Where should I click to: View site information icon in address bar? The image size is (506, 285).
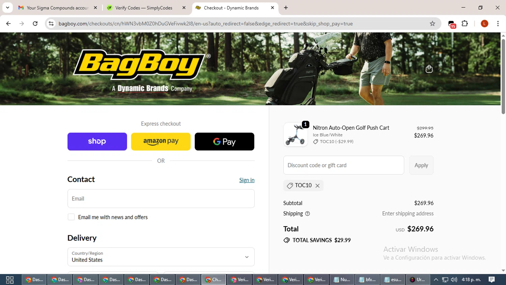51,24
